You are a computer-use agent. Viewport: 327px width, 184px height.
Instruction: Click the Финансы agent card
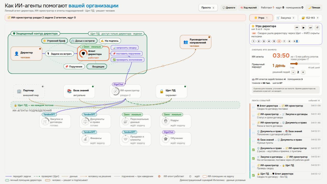pyautogui.click(x=95, y=139)
